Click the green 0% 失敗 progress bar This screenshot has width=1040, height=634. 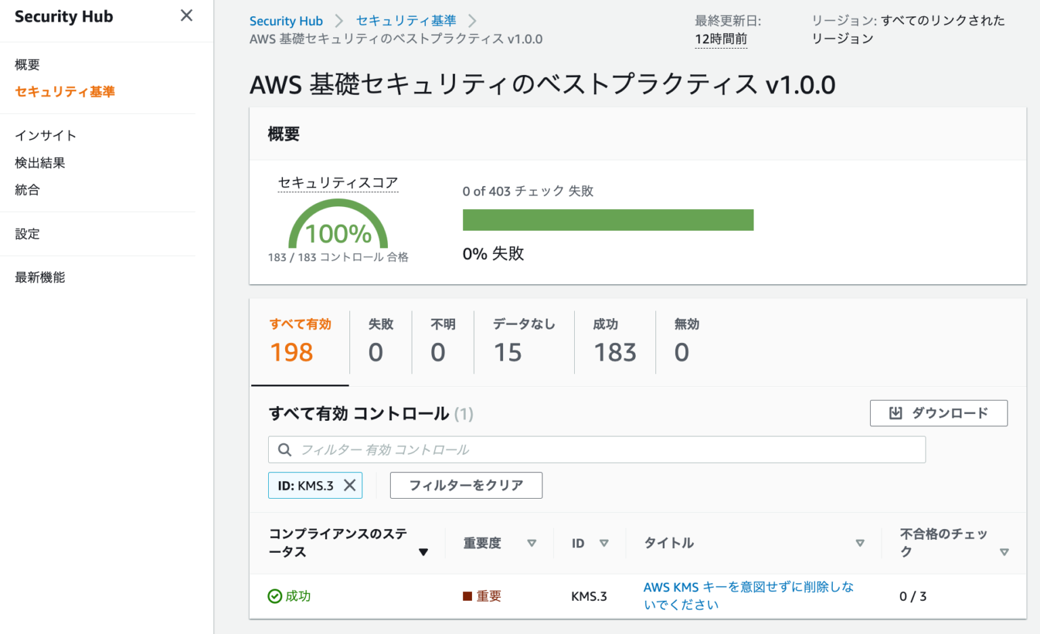(x=607, y=220)
